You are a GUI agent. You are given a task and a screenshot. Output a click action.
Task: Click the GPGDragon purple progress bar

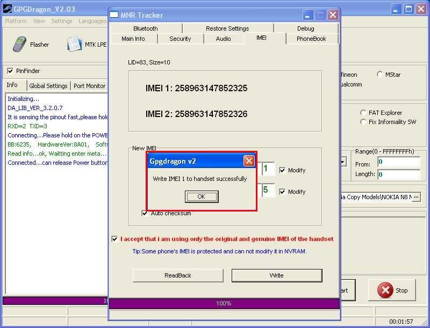click(x=55, y=301)
